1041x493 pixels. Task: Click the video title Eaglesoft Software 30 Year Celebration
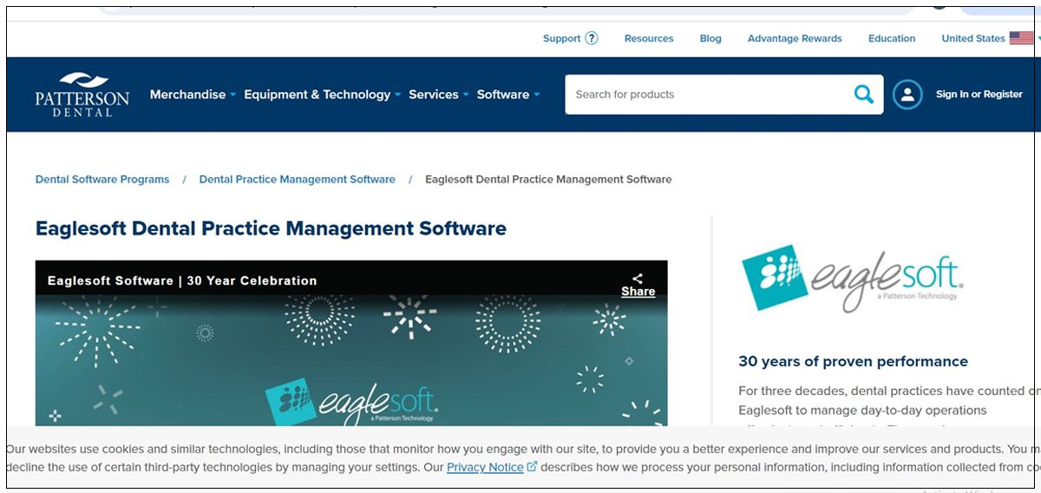pyautogui.click(x=182, y=280)
